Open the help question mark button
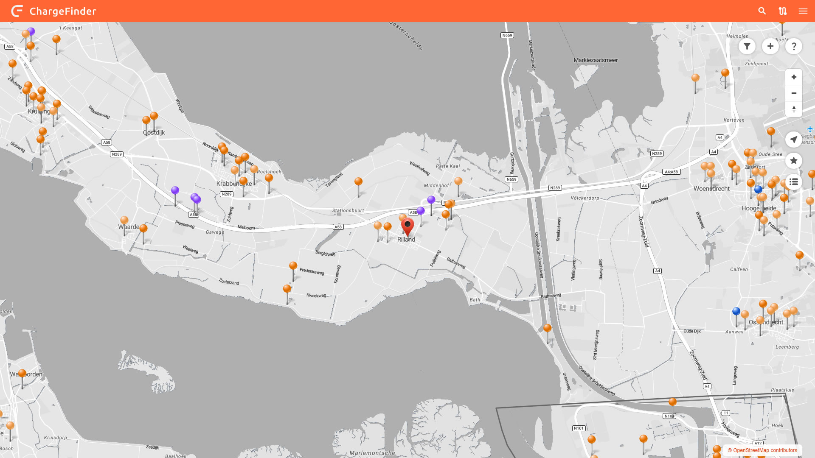 tap(793, 46)
